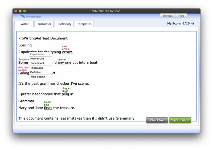Open the Templates tab
The width and height of the screenshot is (213, 150).
[84, 24]
